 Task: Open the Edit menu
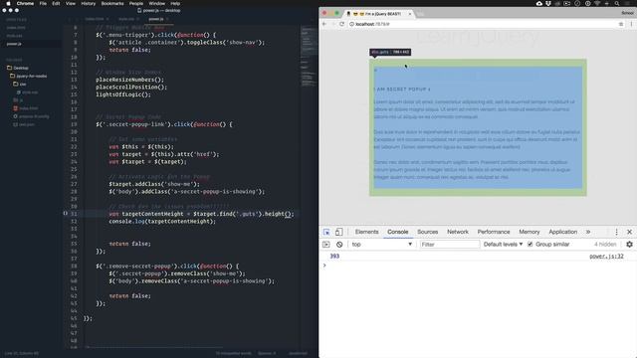tap(56, 3)
